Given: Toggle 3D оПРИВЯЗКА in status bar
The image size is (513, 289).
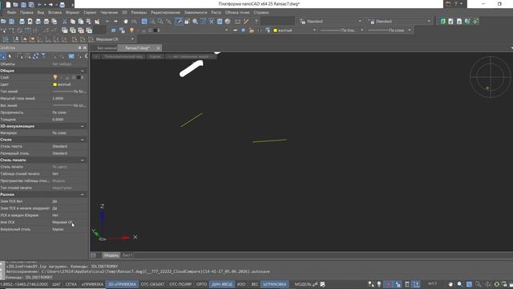Looking at the screenshot, I should pos(122,284).
